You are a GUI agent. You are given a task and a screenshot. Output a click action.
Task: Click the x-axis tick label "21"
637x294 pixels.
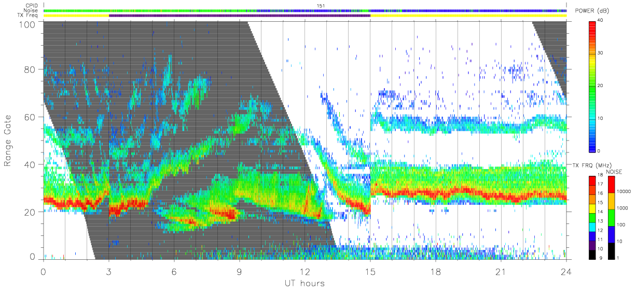coord(501,272)
